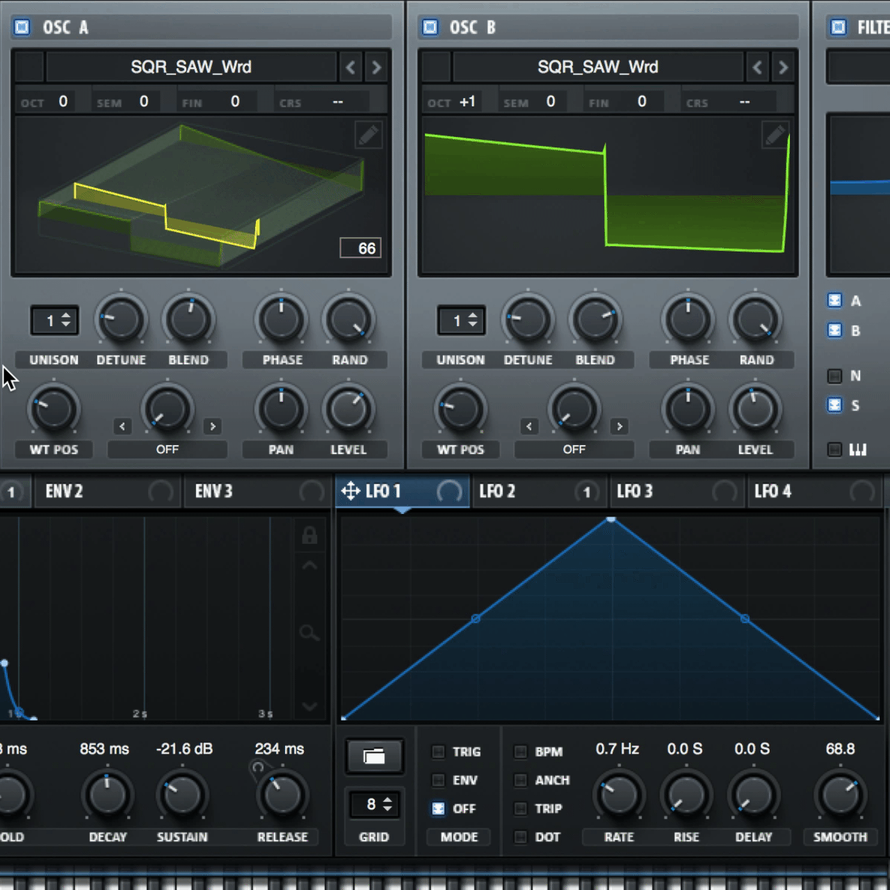Click the LFO 1 move/drag source icon

(x=350, y=491)
